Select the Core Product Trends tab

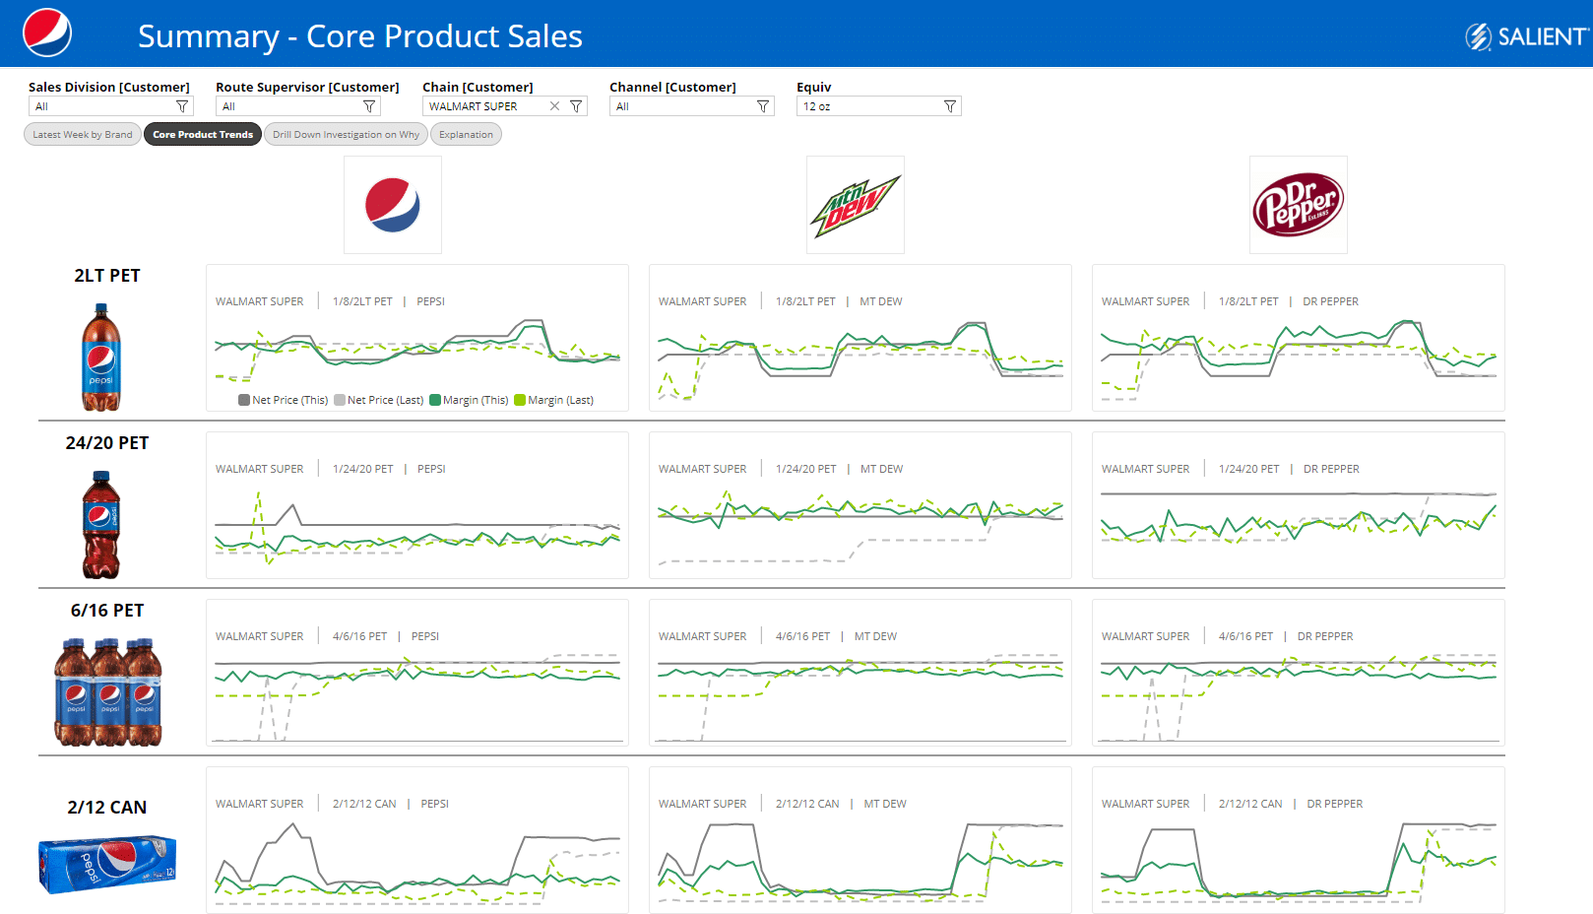tap(203, 135)
